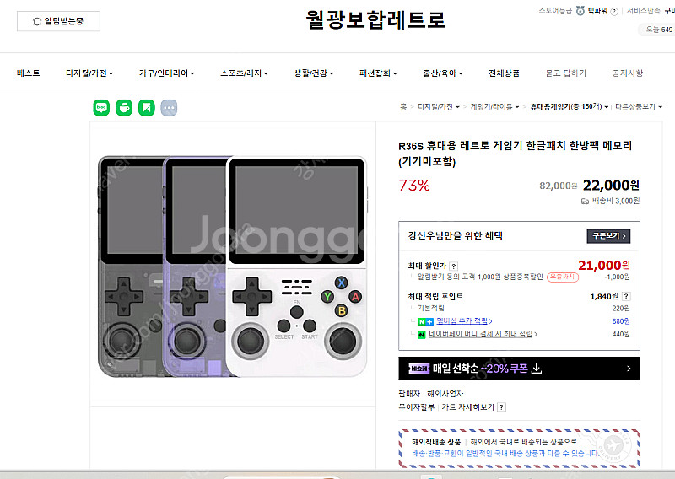The image size is (675, 479).
Task: Go to the 월광보합레트로 store home title
Action: (375, 19)
